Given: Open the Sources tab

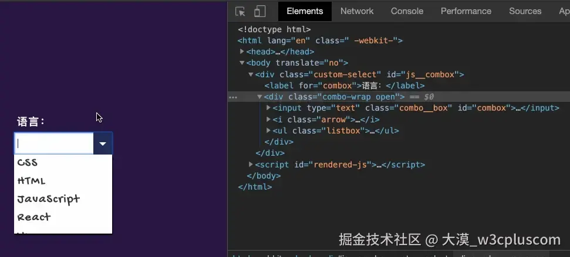Looking at the screenshot, I should (x=525, y=11).
